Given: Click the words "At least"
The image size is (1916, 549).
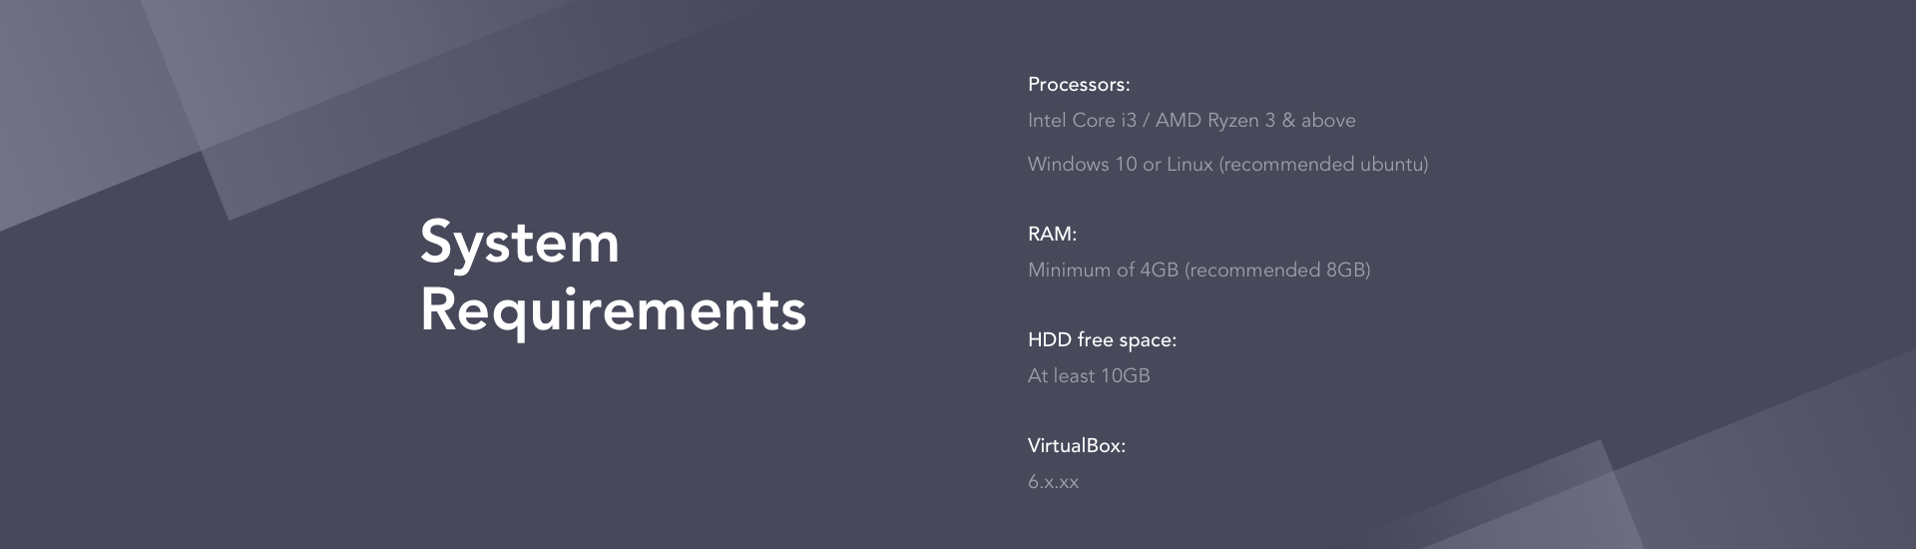Looking at the screenshot, I should pyautogui.click(x=1061, y=376).
